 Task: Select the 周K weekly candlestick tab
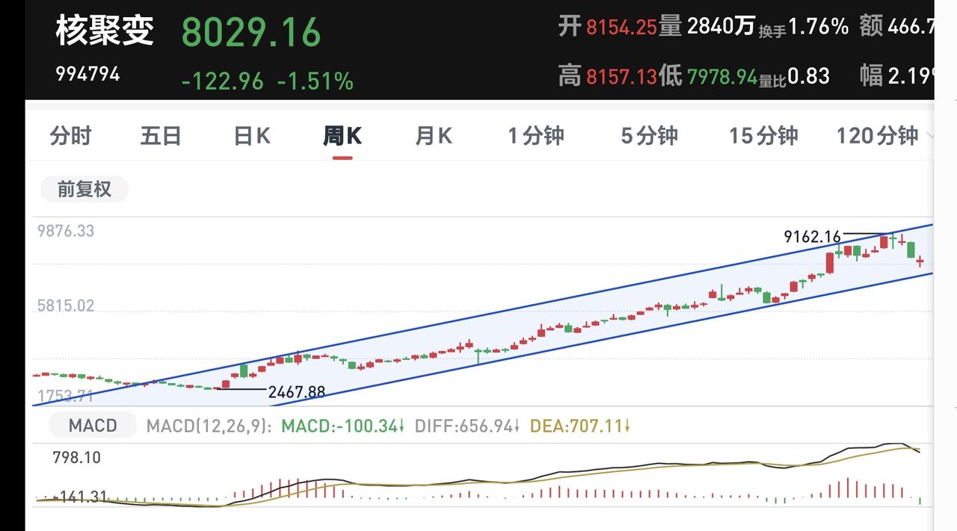click(342, 136)
